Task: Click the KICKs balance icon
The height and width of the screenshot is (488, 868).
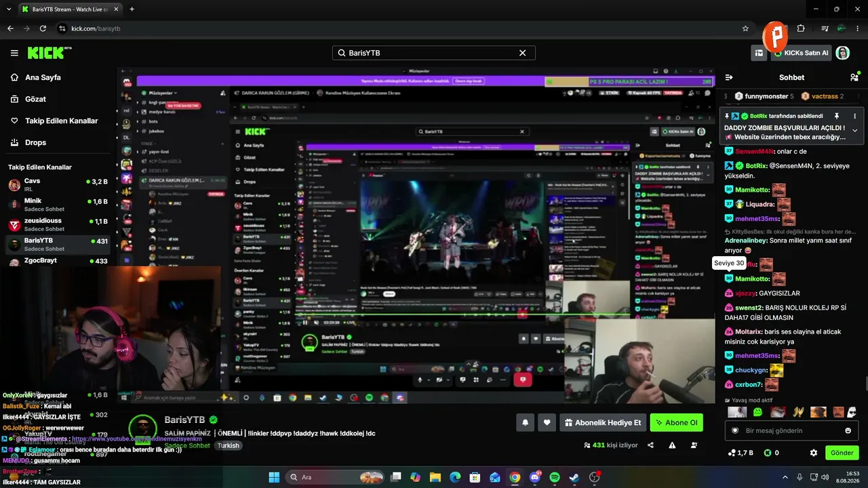Action: tap(767, 453)
